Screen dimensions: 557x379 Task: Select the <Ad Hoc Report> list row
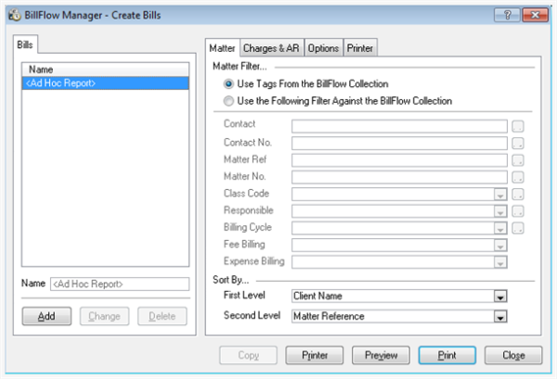point(105,83)
